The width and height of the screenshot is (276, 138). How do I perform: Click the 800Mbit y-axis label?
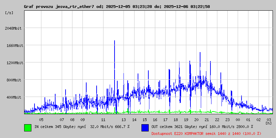coord(15,80)
